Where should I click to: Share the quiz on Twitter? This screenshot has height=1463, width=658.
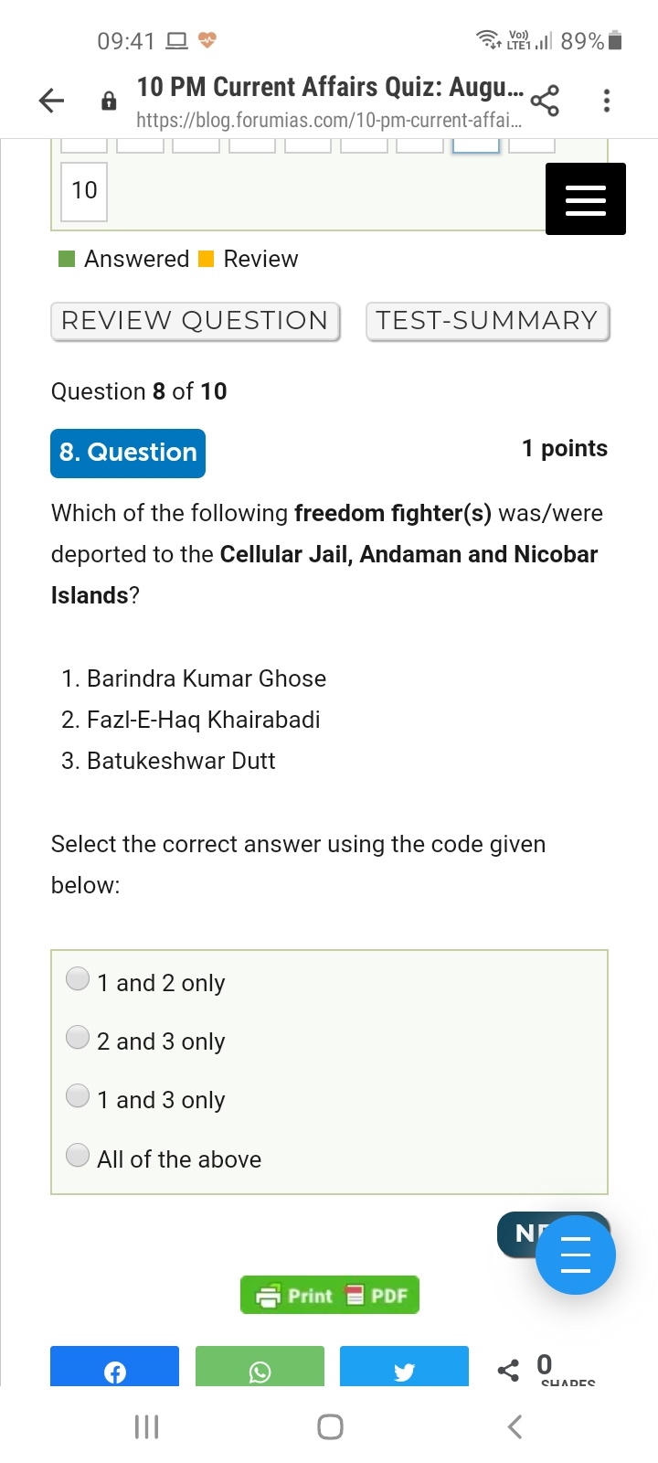[404, 1369]
